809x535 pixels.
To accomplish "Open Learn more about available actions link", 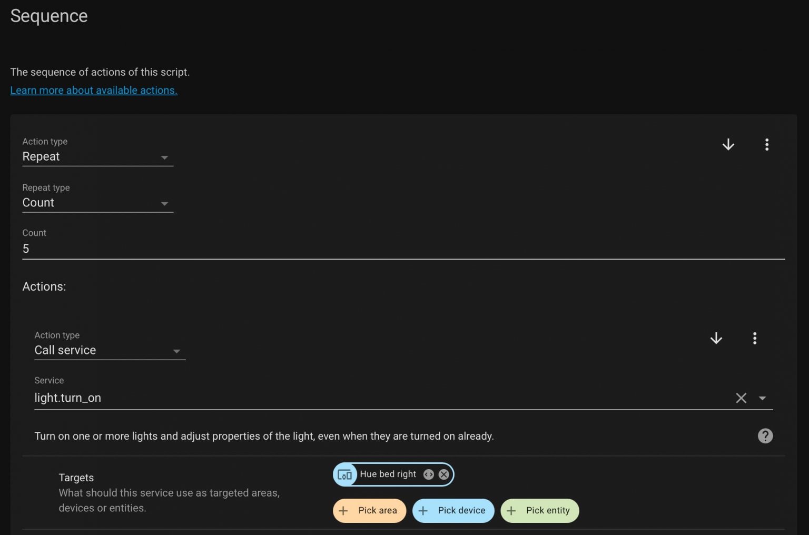I will pos(94,91).
